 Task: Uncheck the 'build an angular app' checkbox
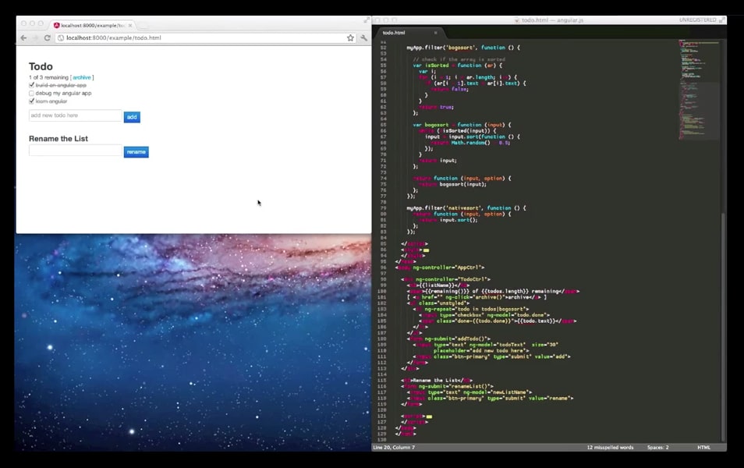pyautogui.click(x=31, y=85)
